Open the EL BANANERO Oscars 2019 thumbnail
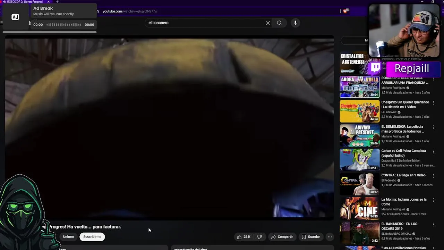This screenshot has height=250, width=444. point(359,233)
